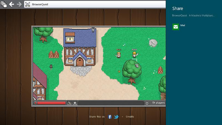Select the Mail share option label
222x125 pixels.
[183, 25]
